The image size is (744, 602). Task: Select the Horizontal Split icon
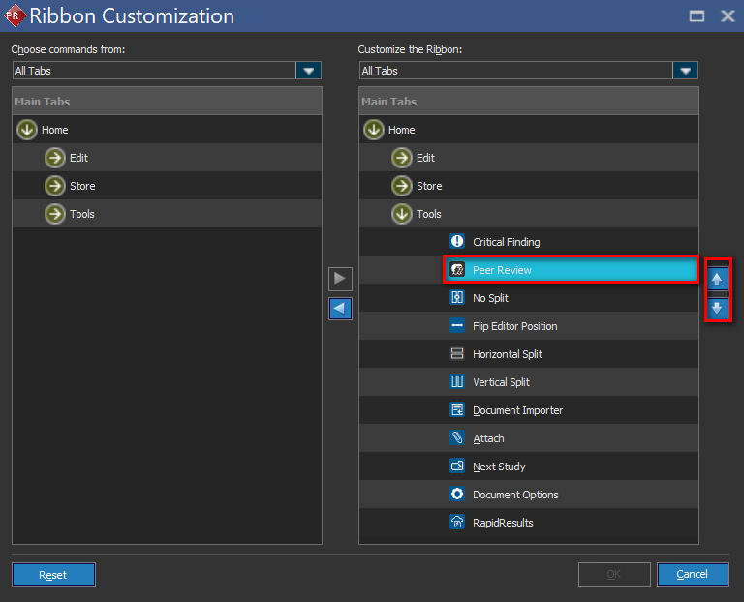click(x=458, y=354)
